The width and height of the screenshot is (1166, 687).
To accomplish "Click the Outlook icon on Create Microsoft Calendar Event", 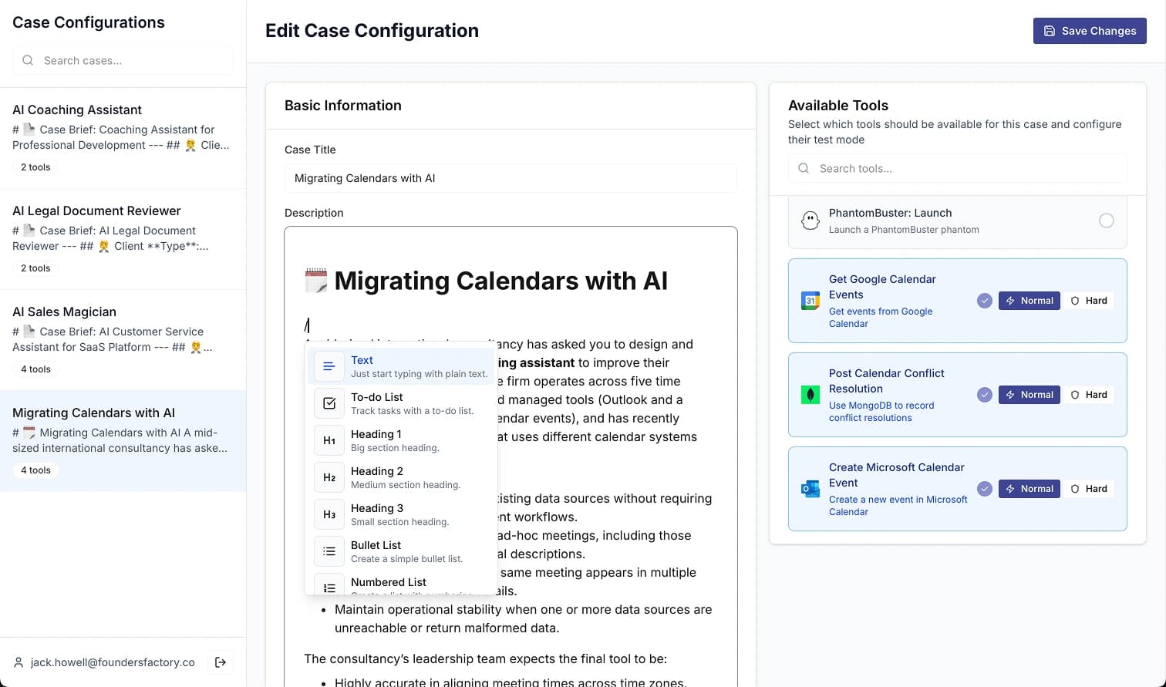I will [x=810, y=488].
